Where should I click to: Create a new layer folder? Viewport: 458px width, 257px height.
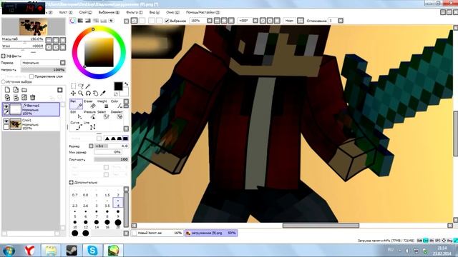(24, 90)
